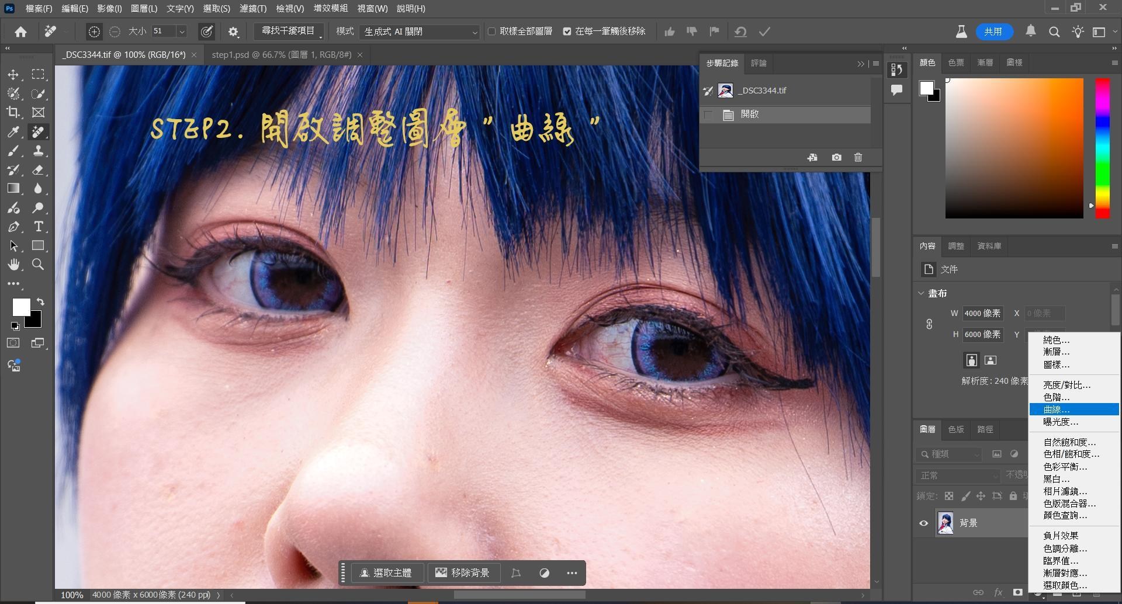Create new snapshot with camera icon
Screen dimensions: 1122x604
[x=836, y=157]
